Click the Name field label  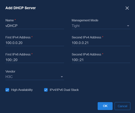click(10, 20)
